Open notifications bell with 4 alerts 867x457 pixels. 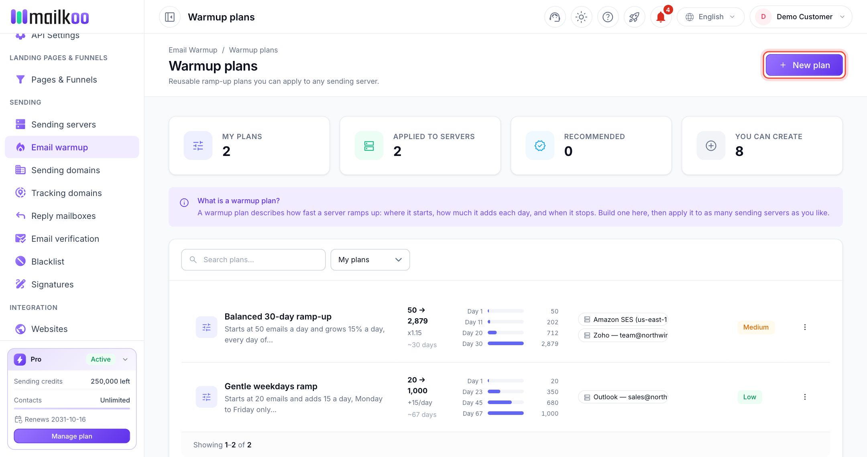tap(661, 17)
